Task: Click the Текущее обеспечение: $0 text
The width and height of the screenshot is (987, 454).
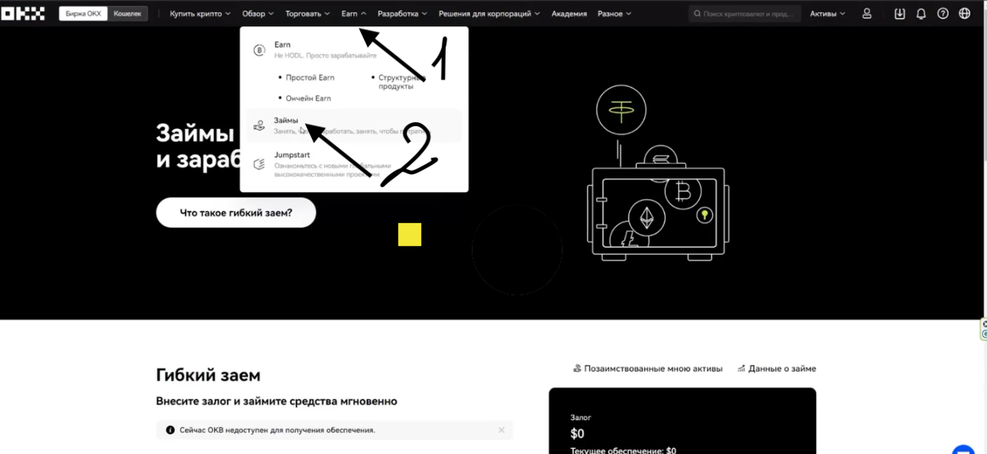Action: [x=623, y=450]
